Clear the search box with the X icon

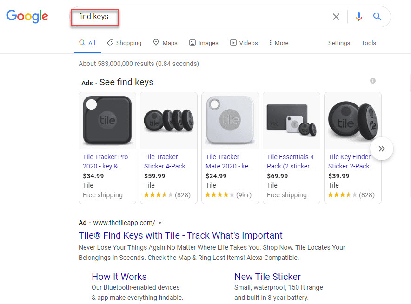[336, 17]
